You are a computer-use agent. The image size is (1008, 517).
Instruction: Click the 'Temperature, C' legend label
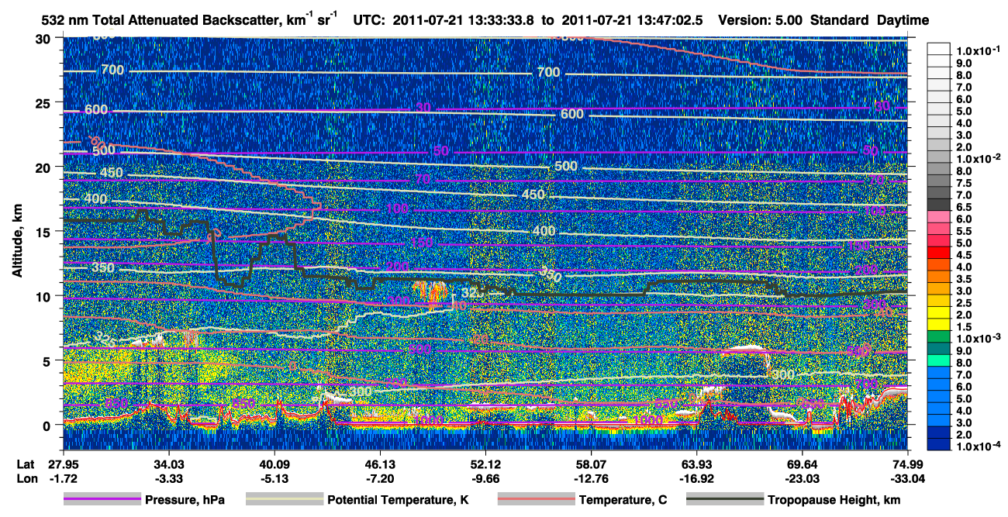tap(623, 501)
